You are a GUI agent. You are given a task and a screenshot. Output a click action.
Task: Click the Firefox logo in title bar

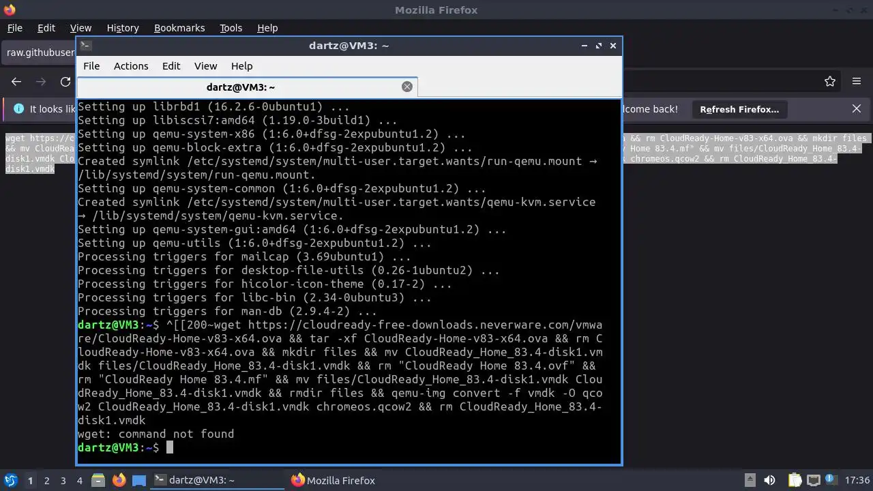pos(9,10)
